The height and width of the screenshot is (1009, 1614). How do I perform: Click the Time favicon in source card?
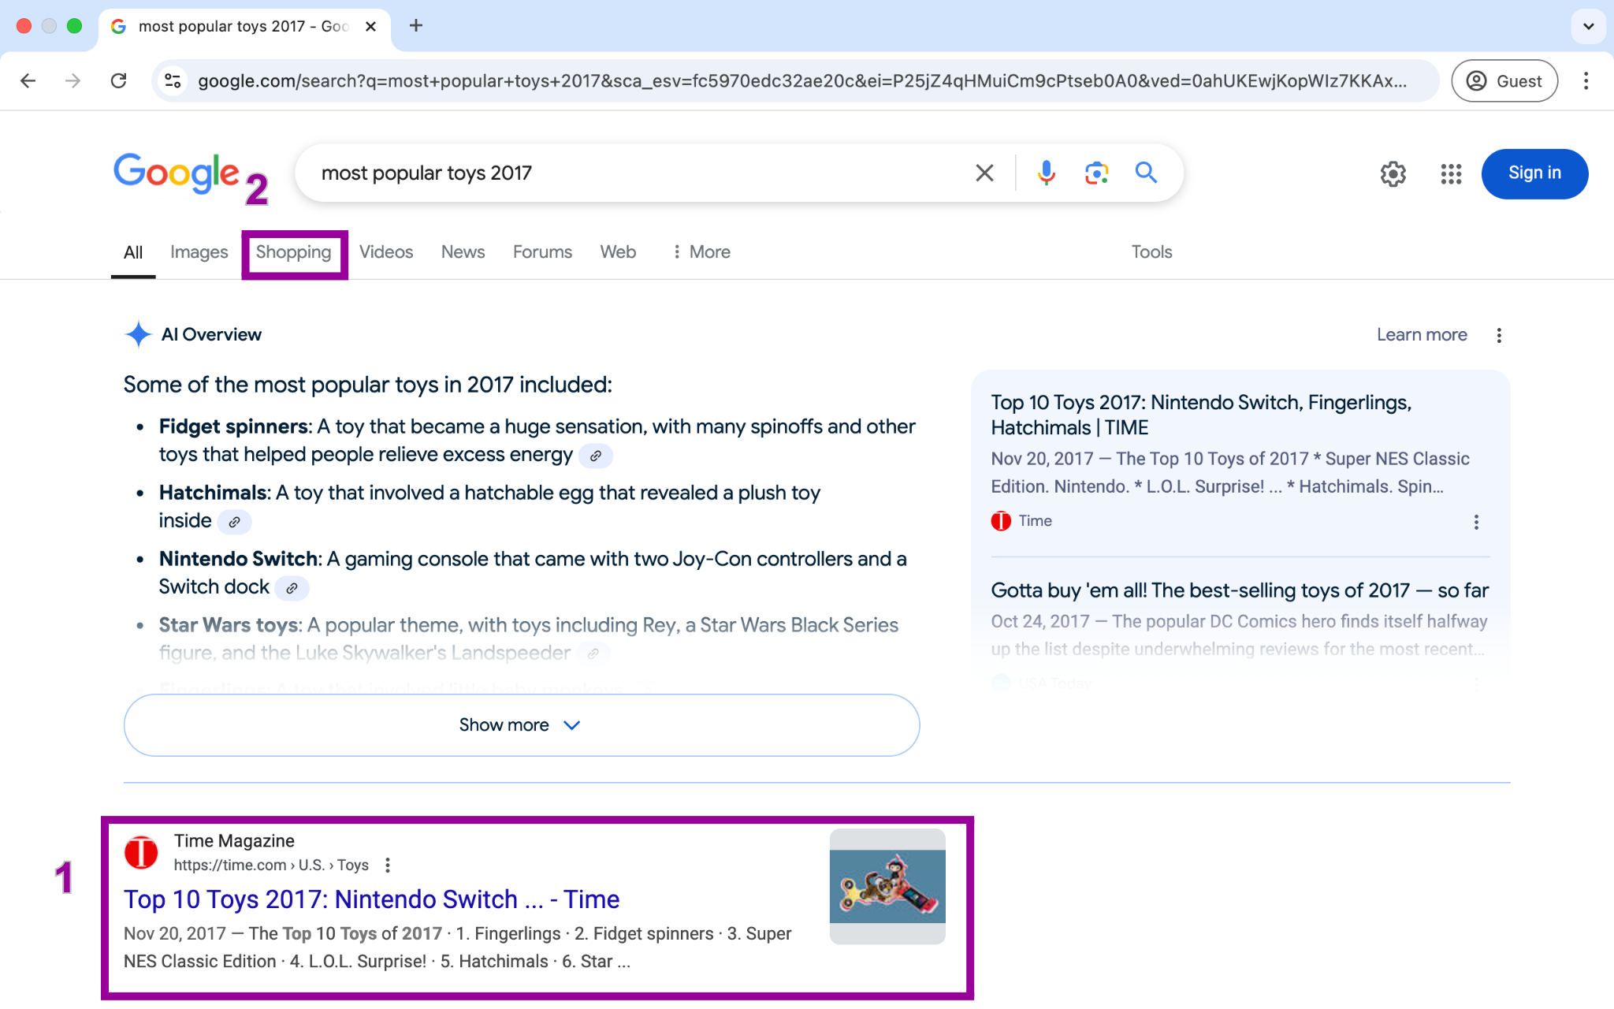(1001, 521)
